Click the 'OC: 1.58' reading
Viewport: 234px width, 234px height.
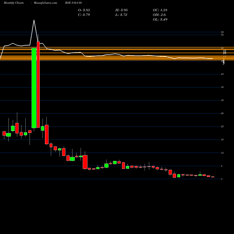(x=160, y=10)
